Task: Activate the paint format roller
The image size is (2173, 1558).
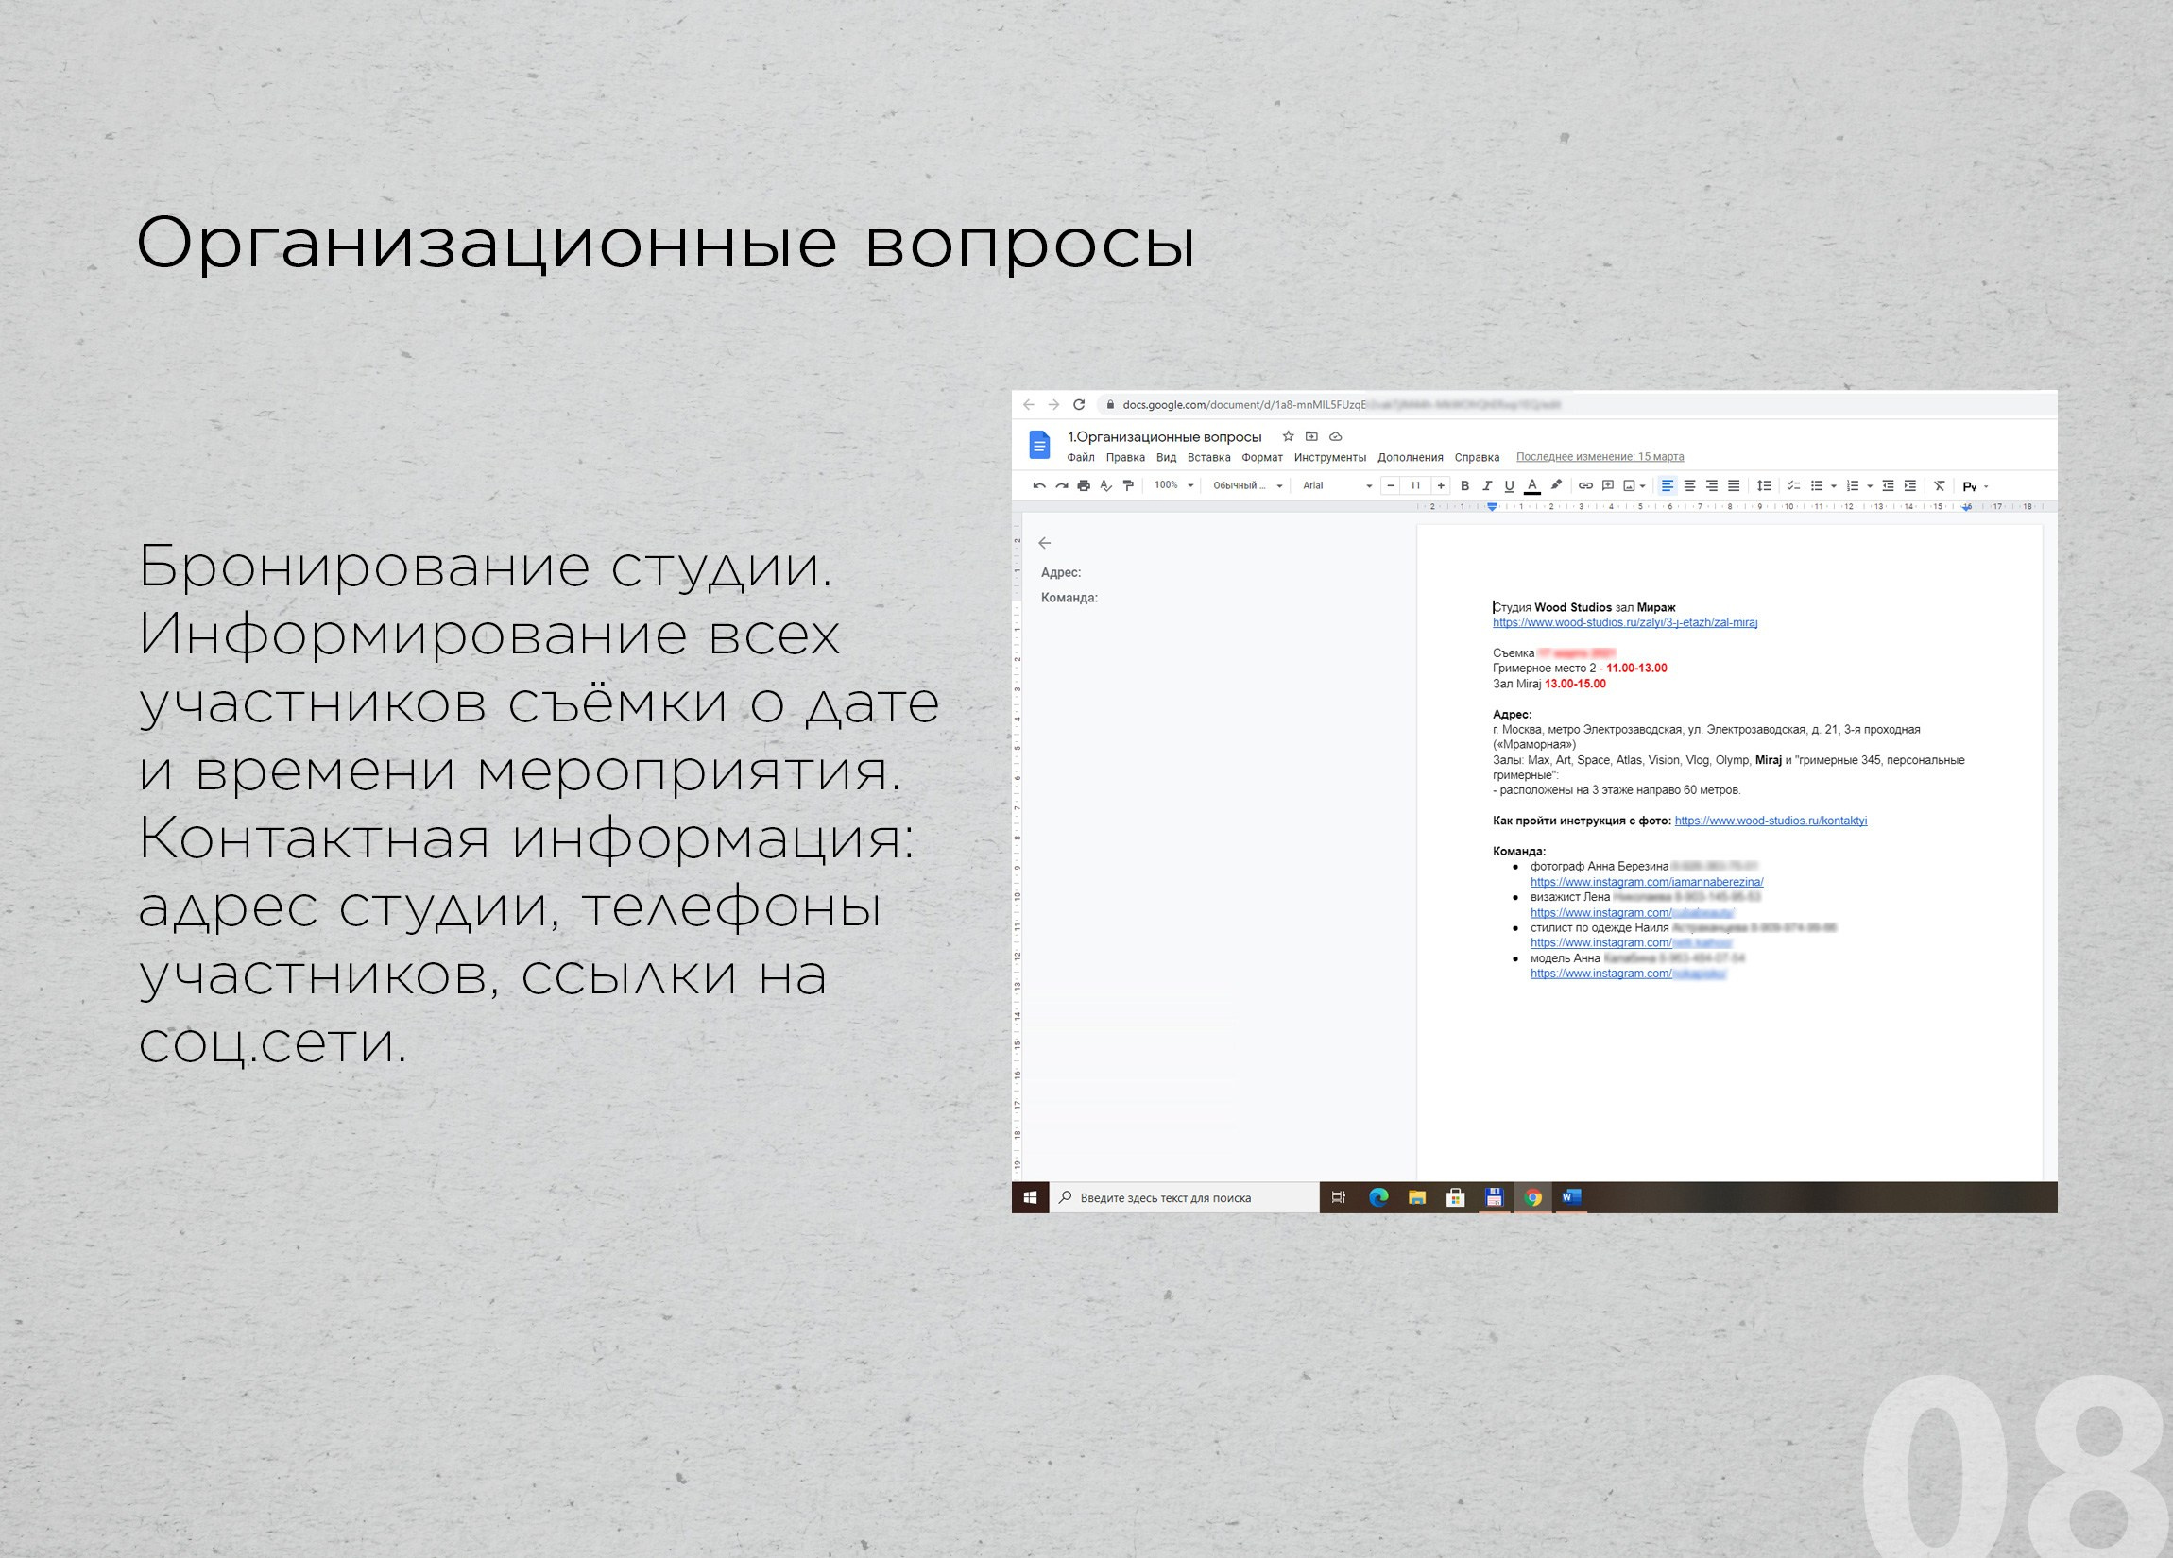Action: point(1128,485)
